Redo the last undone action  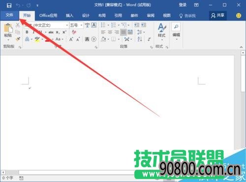click(29, 5)
